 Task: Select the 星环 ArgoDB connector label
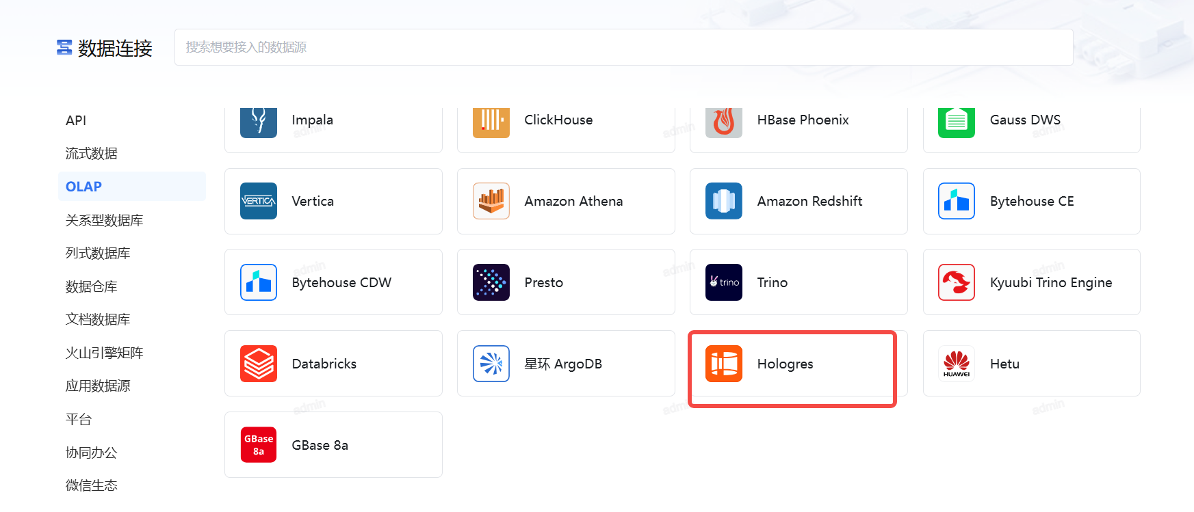point(562,364)
